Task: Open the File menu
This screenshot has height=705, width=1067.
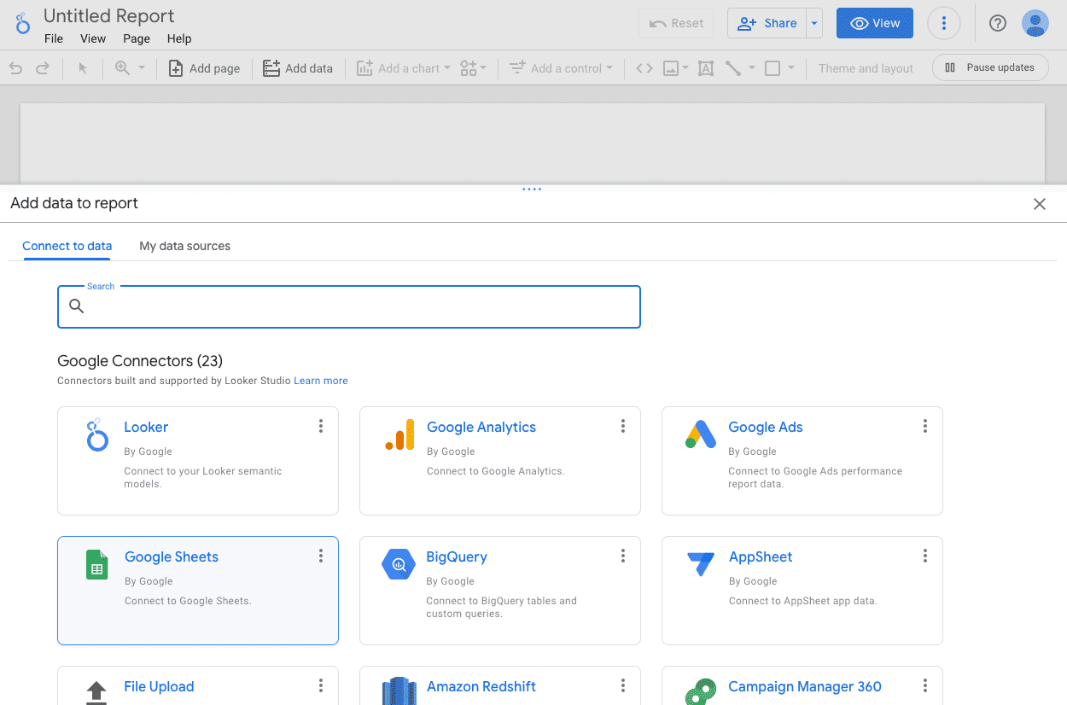Action: [54, 38]
